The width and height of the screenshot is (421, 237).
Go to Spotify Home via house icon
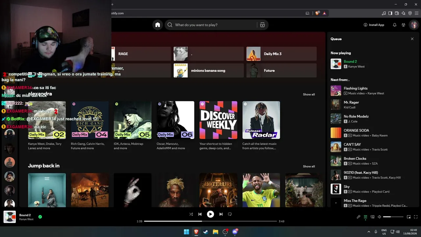pyautogui.click(x=158, y=25)
